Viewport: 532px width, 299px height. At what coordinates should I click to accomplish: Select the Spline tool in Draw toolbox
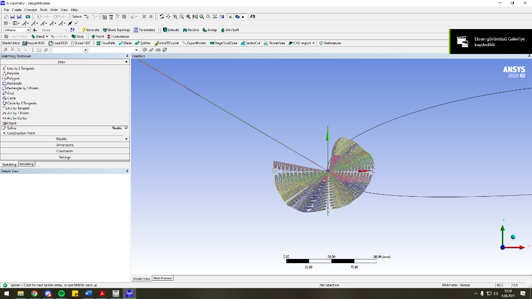point(11,128)
